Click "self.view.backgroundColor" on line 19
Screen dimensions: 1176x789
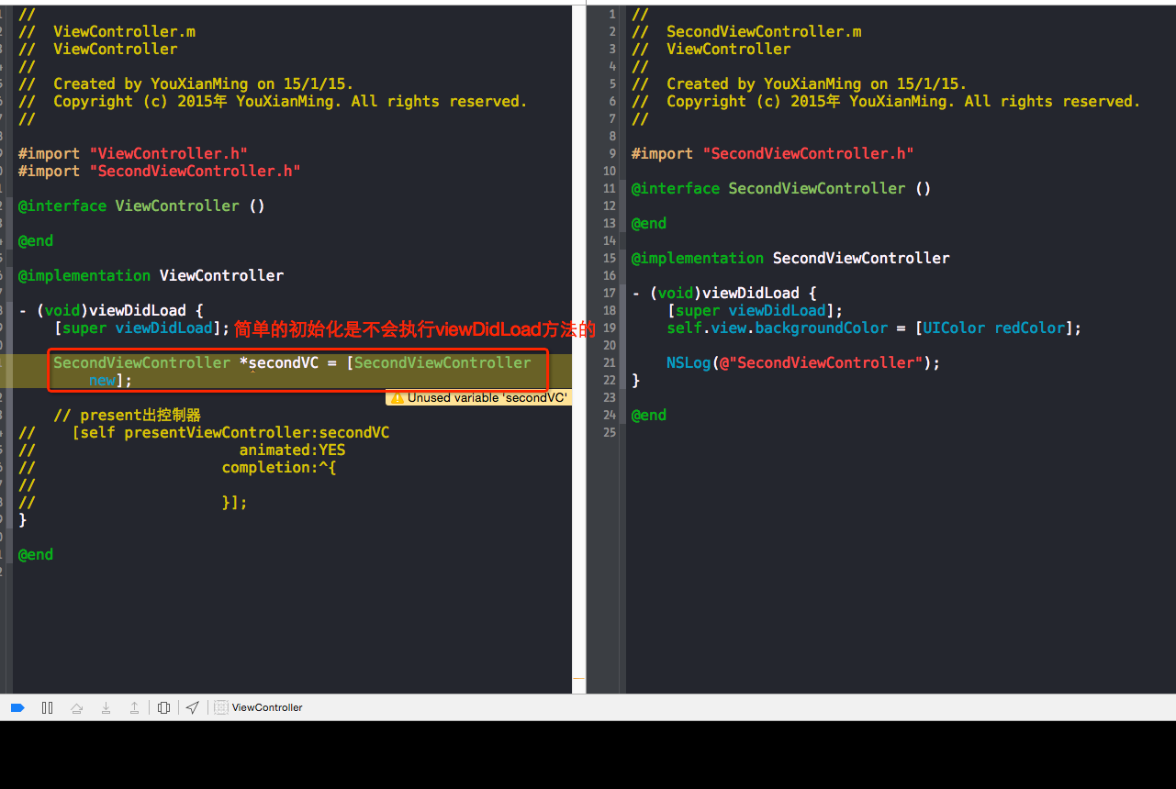(778, 328)
